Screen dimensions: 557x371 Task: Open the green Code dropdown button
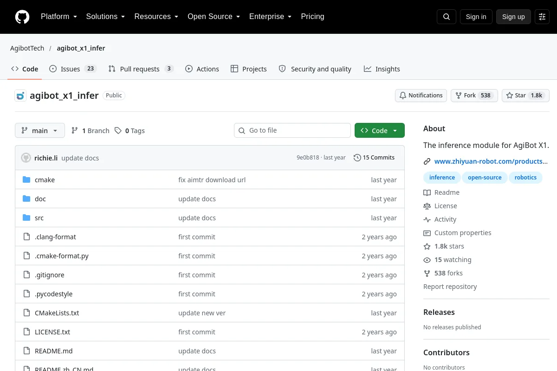tap(380, 130)
